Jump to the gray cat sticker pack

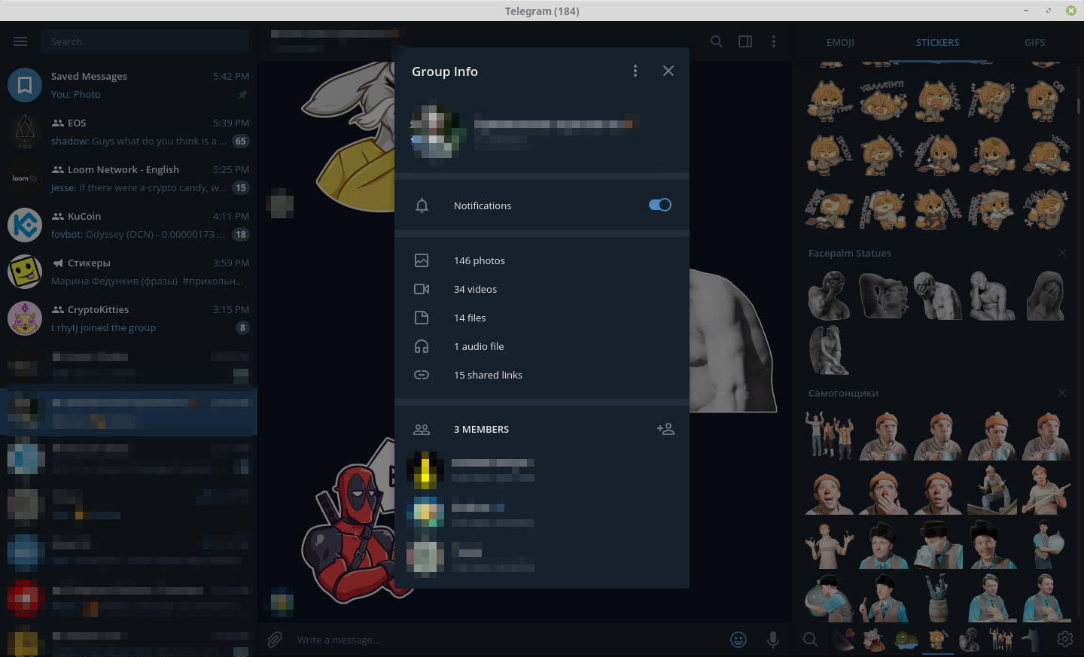click(1031, 639)
